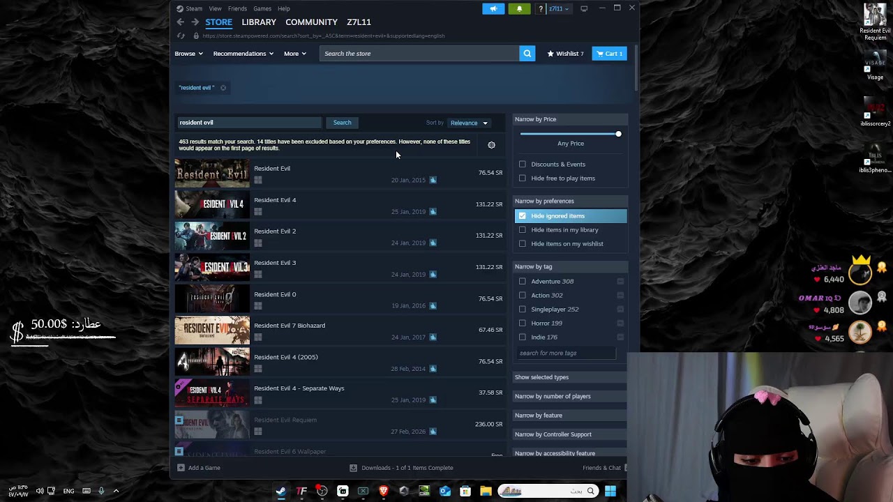Image resolution: width=893 pixels, height=502 pixels.
Task: Open search preferences gear icon
Action: point(492,145)
